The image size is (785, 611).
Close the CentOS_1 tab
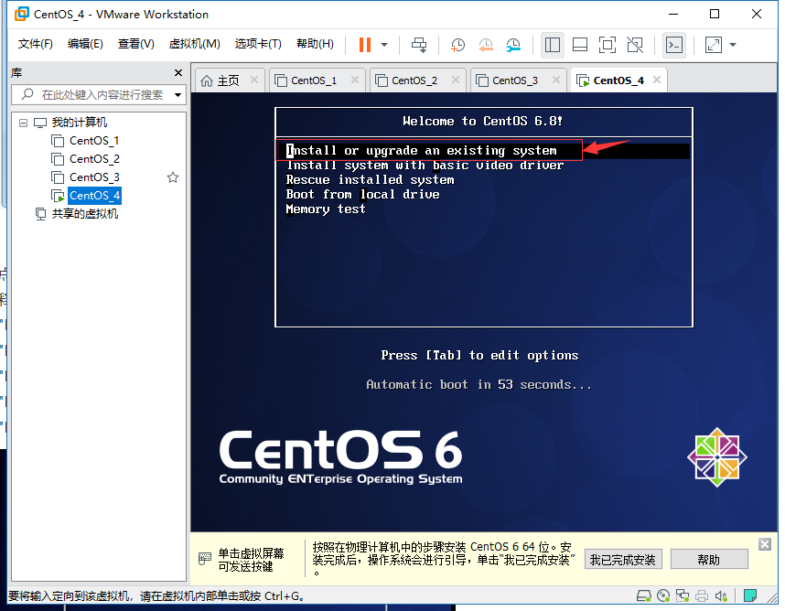click(x=355, y=80)
